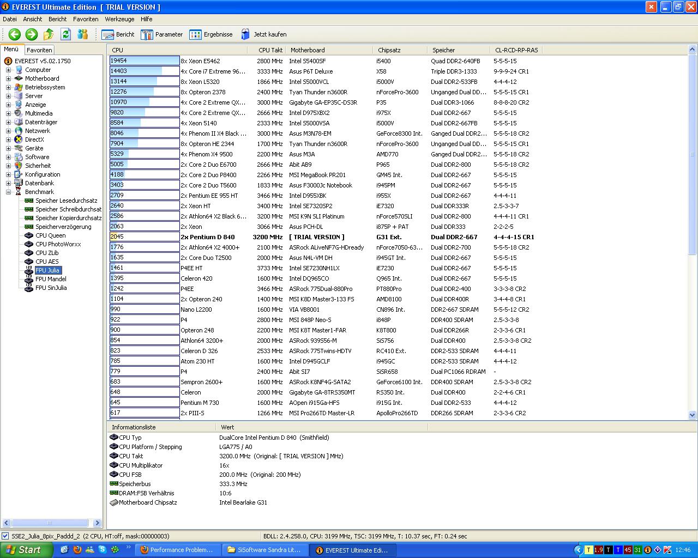Open the Bericht report toolbar button
The image size is (698, 558).
pyautogui.click(x=118, y=34)
